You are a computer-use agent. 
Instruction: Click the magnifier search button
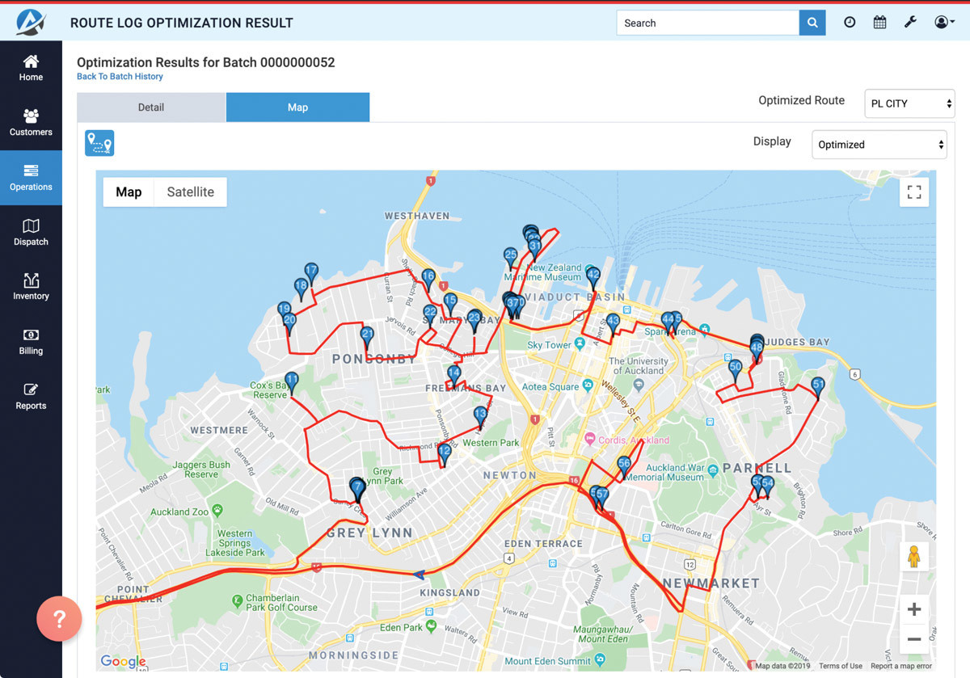point(812,23)
